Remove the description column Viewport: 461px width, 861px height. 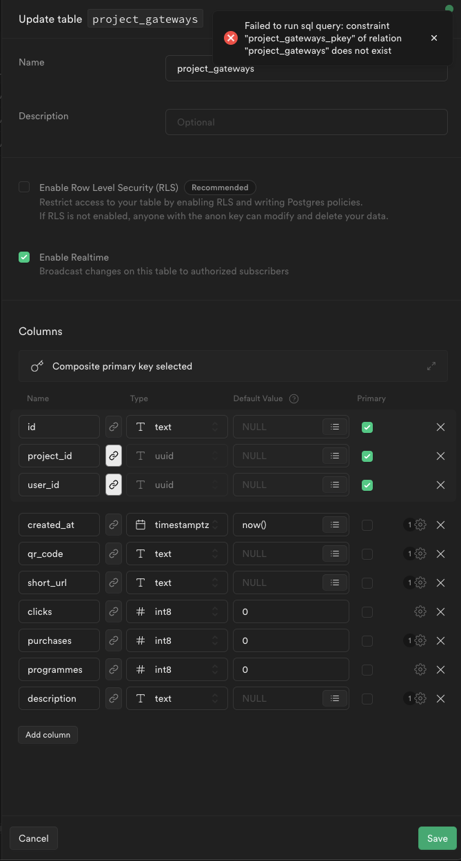tap(440, 698)
